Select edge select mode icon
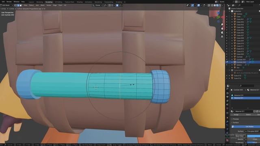This screenshot has width=260, height=146. pos(18,5)
